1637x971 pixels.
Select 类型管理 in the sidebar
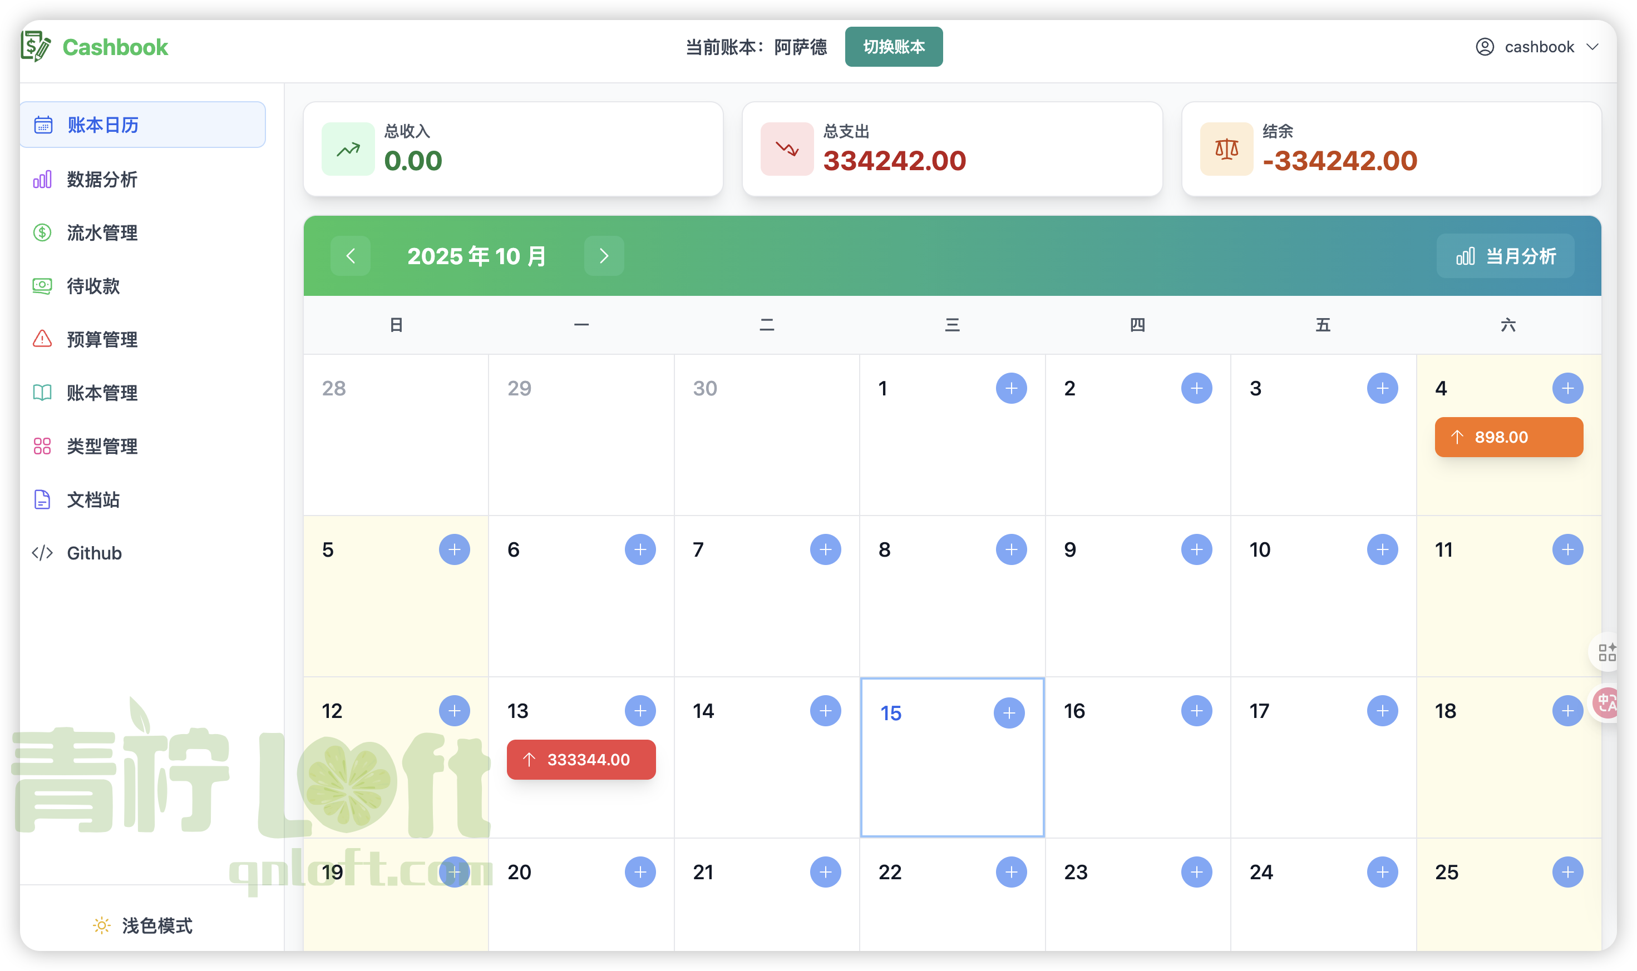(x=101, y=446)
